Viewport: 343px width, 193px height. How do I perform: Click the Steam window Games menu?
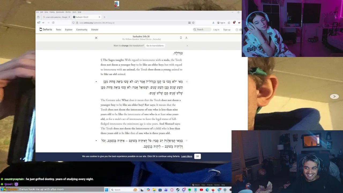coord(217,185)
